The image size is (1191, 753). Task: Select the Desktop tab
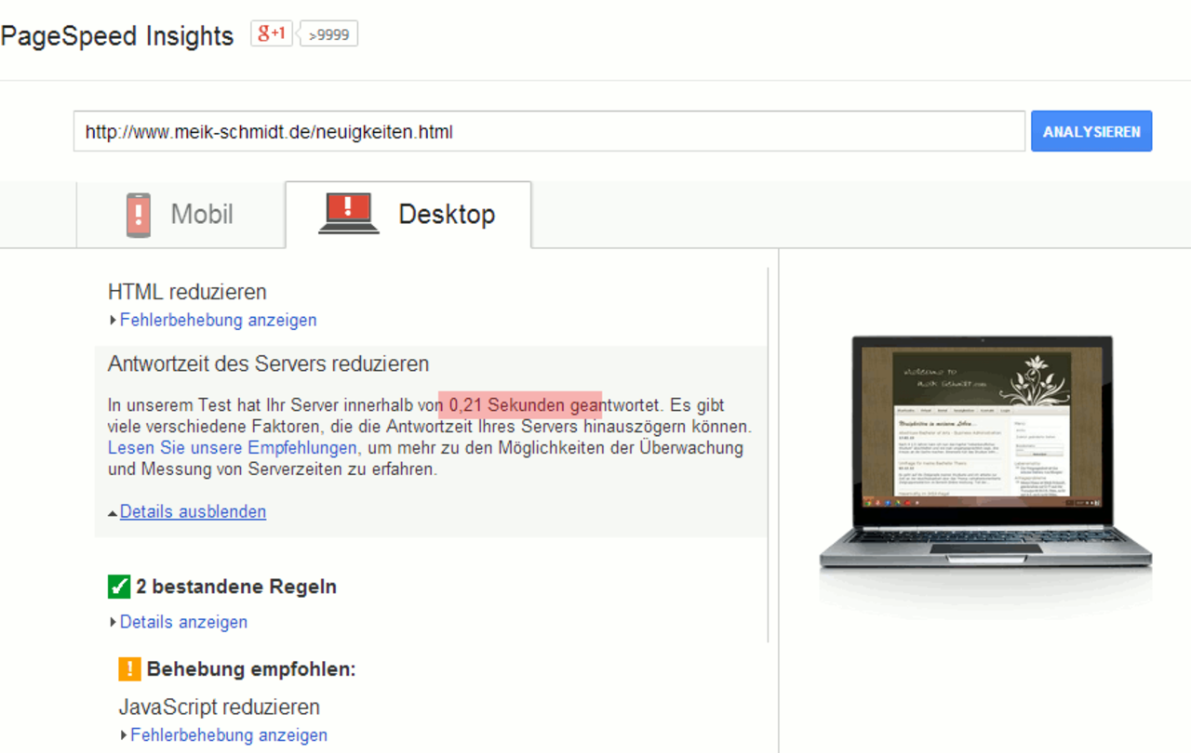tap(408, 215)
